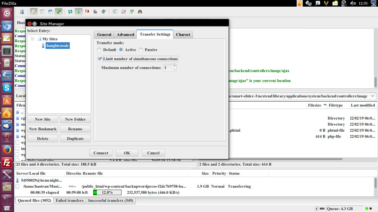
Task: Open the Site Manager toolbar icon
Action: [22, 12]
